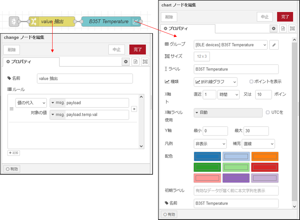Delete the rule with x icon
The height and width of the screenshot is (220, 300).
point(134,109)
